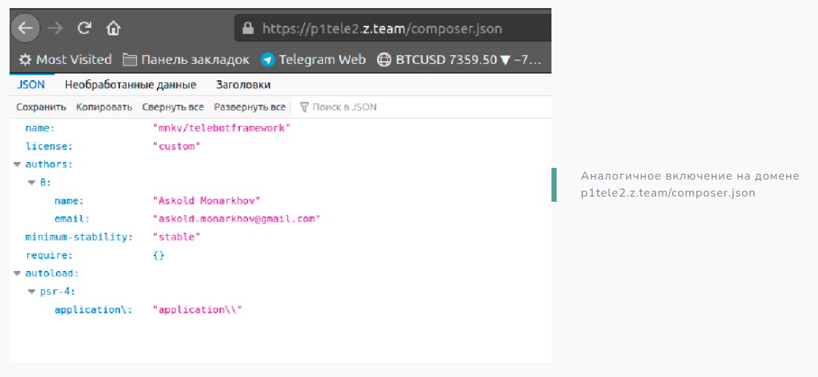Click the filter funnel icon
Viewport: 818px width, 377px height.
coord(304,107)
